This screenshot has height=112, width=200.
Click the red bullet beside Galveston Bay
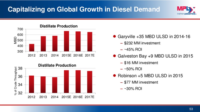(x=114, y=56)
